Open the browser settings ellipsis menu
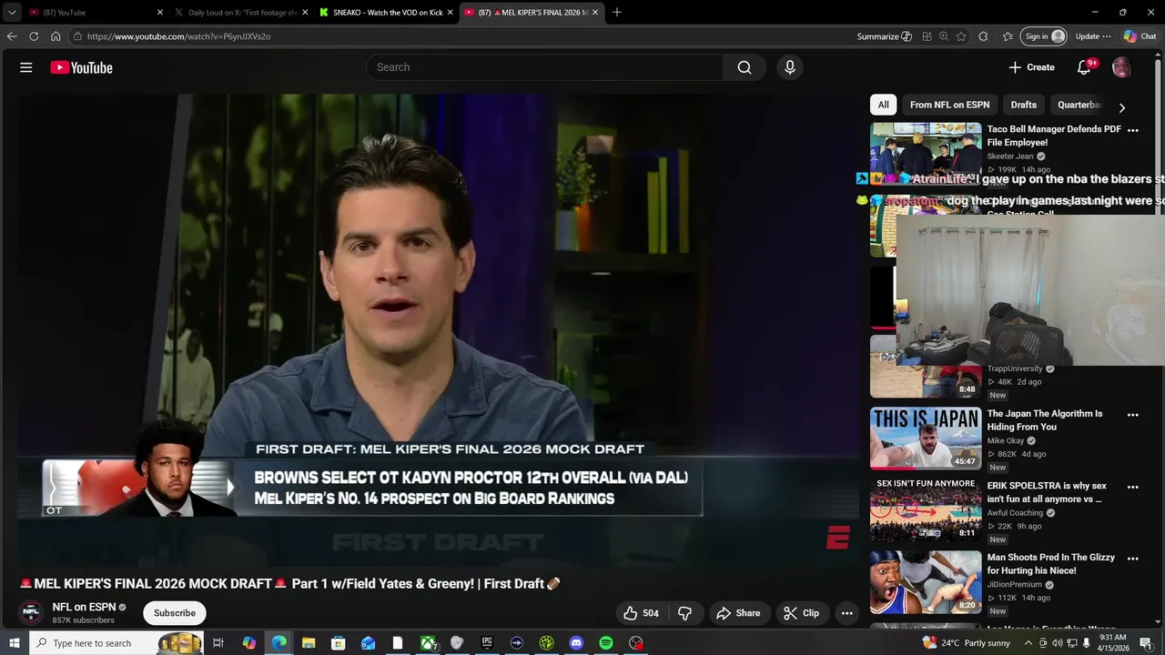 [x=1106, y=36]
